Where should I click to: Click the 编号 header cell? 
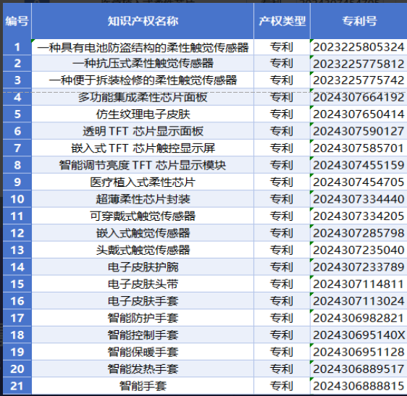pos(17,21)
